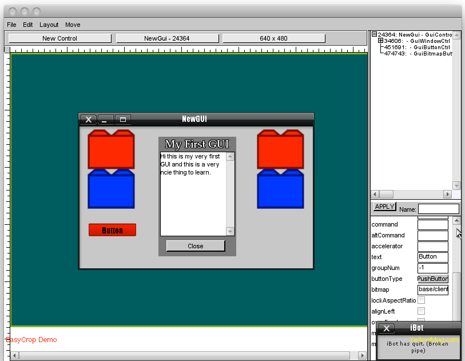This screenshot has width=465, height=361.
Task: Open the Layout menu
Action: pyautogui.click(x=49, y=25)
